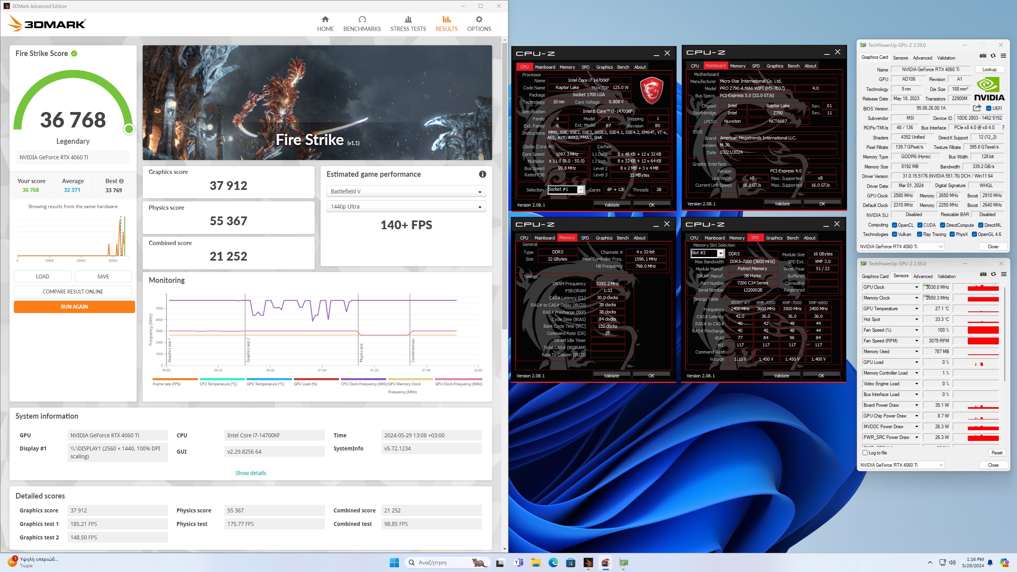Toggle DirectCompute checkbox in GPU-Z
This screenshot has height=572, width=1017.
tap(942, 225)
